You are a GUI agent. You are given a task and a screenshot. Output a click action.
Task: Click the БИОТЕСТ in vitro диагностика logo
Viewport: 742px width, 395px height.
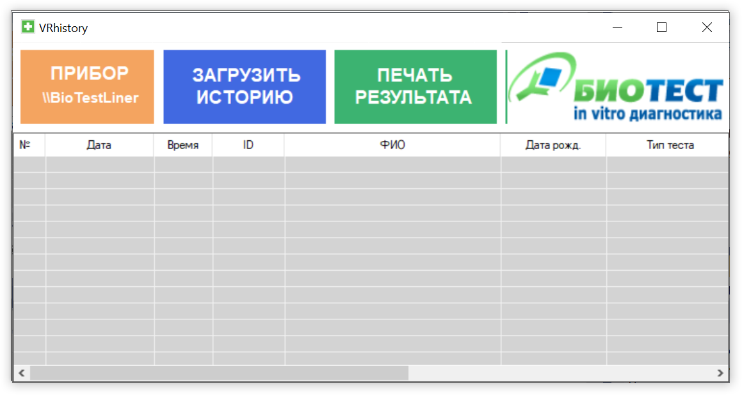pos(616,87)
